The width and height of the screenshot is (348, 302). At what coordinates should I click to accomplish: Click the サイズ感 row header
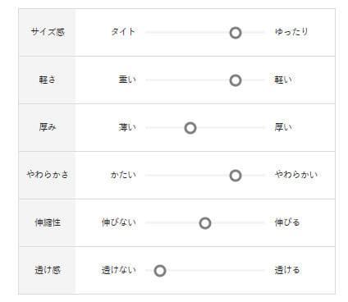[47, 32]
